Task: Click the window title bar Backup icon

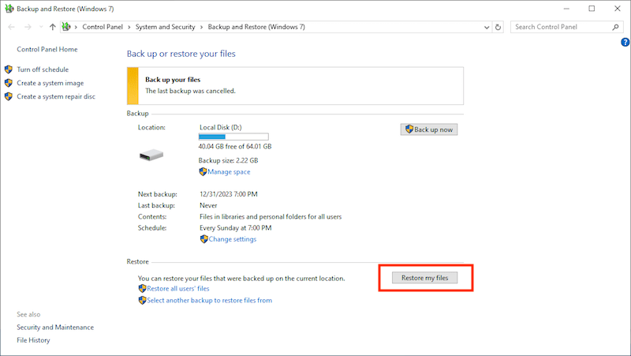Action: [9, 9]
